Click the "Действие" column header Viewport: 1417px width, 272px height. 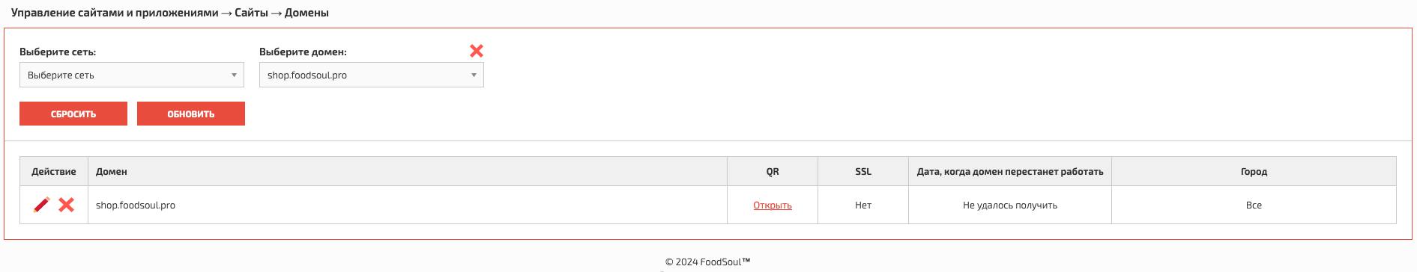click(54, 171)
